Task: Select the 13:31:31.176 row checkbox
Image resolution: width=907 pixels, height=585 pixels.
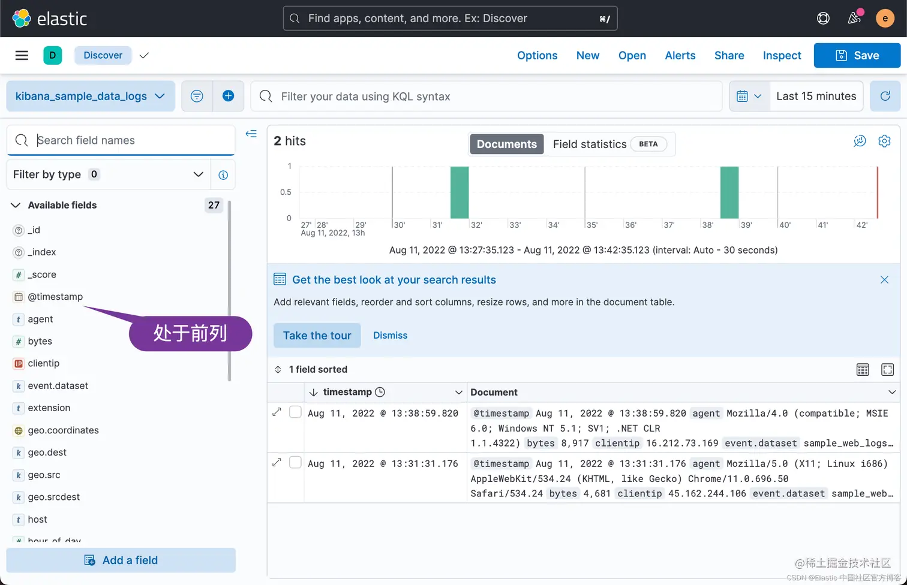Action: click(295, 463)
